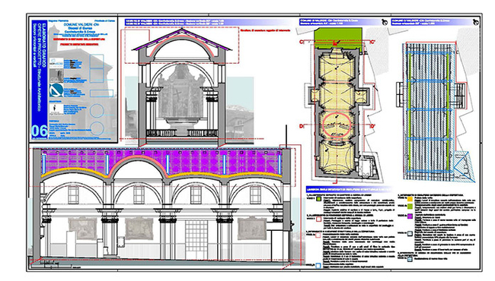Click the sheet number 06

click(x=39, y=131)
